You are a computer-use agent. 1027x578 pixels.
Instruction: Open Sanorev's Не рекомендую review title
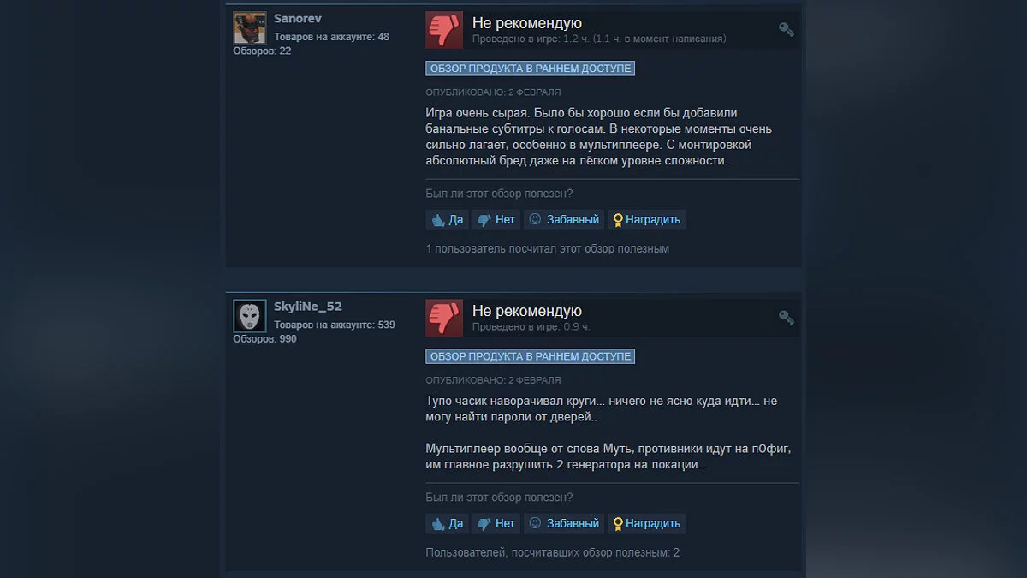[527, 23]
